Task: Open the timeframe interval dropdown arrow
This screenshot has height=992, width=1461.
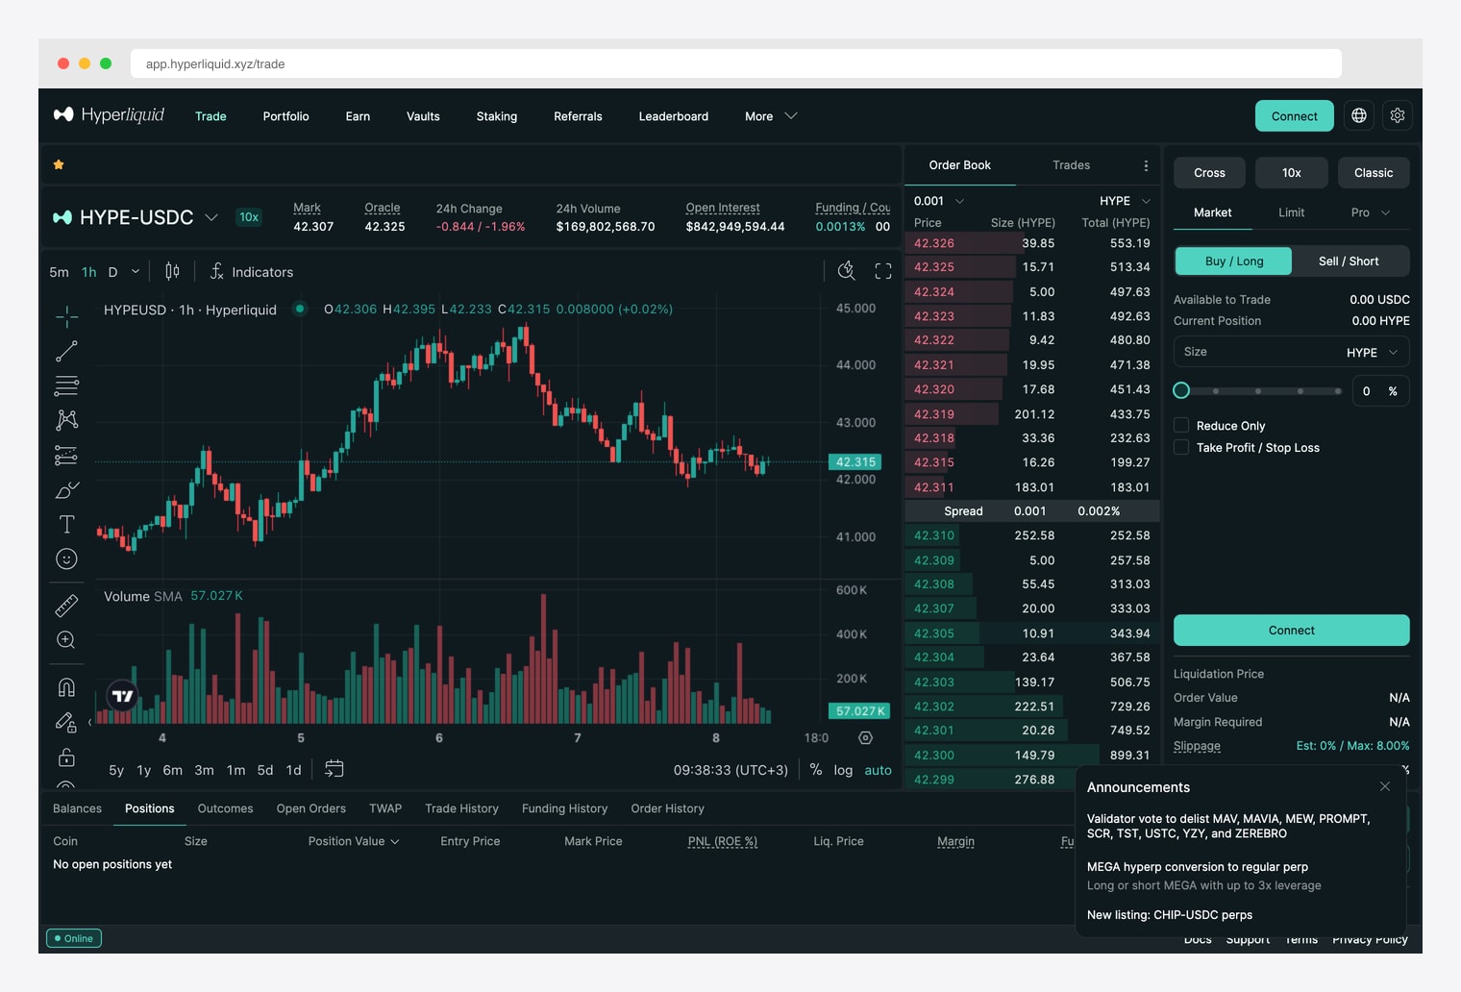Action: click(136, 272)
